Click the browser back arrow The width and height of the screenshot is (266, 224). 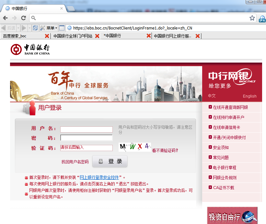coord(5,18)
